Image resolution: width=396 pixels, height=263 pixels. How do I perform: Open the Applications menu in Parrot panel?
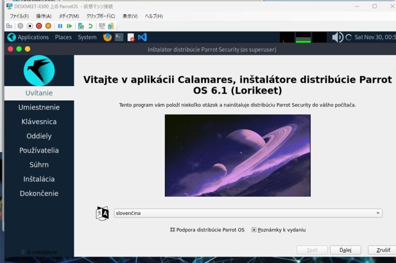tap(28, 37)
